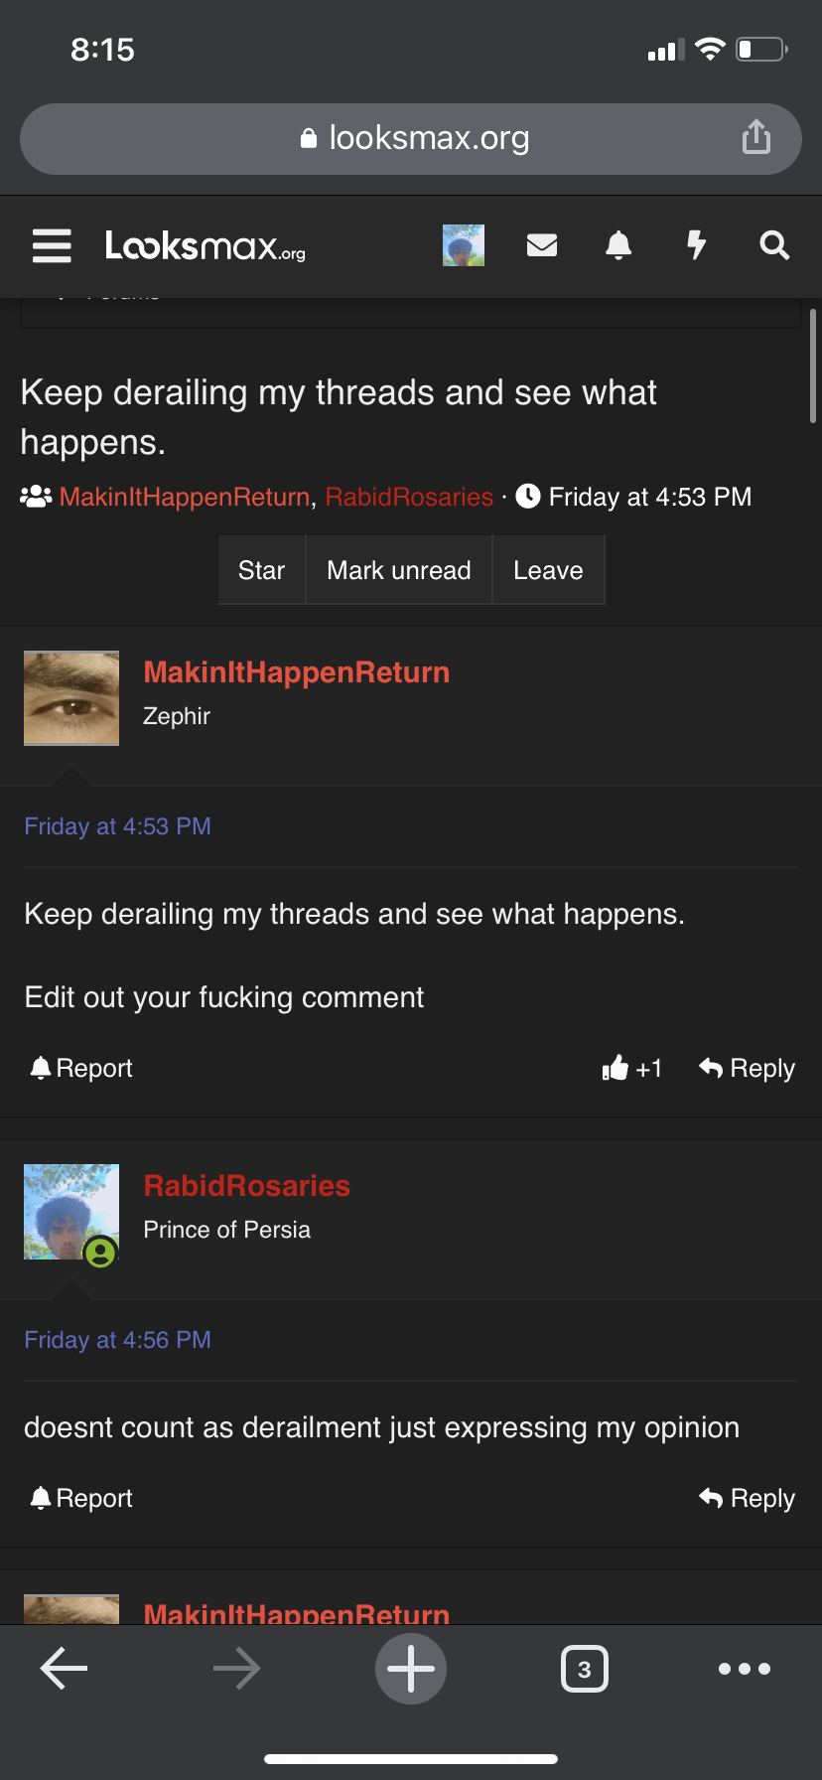Image resolution: width=822 pixels, height=1780 pixels.
Task: Open the browser tab switcher showing 3
Action: click(585, 1669)
